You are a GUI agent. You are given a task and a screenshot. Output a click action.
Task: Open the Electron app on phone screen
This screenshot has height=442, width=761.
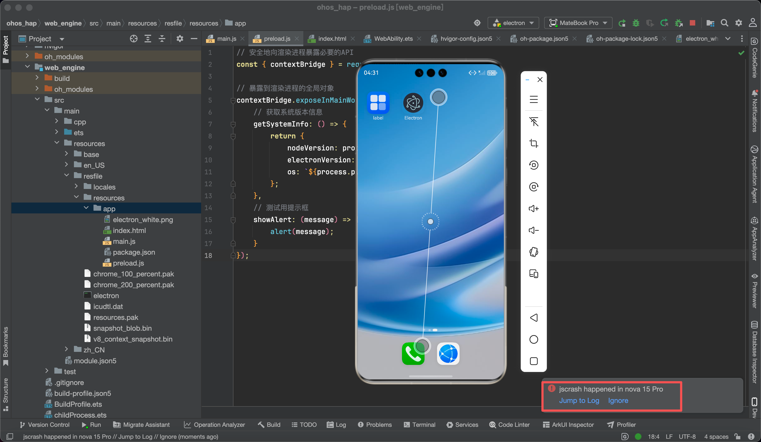pos(413,103)
